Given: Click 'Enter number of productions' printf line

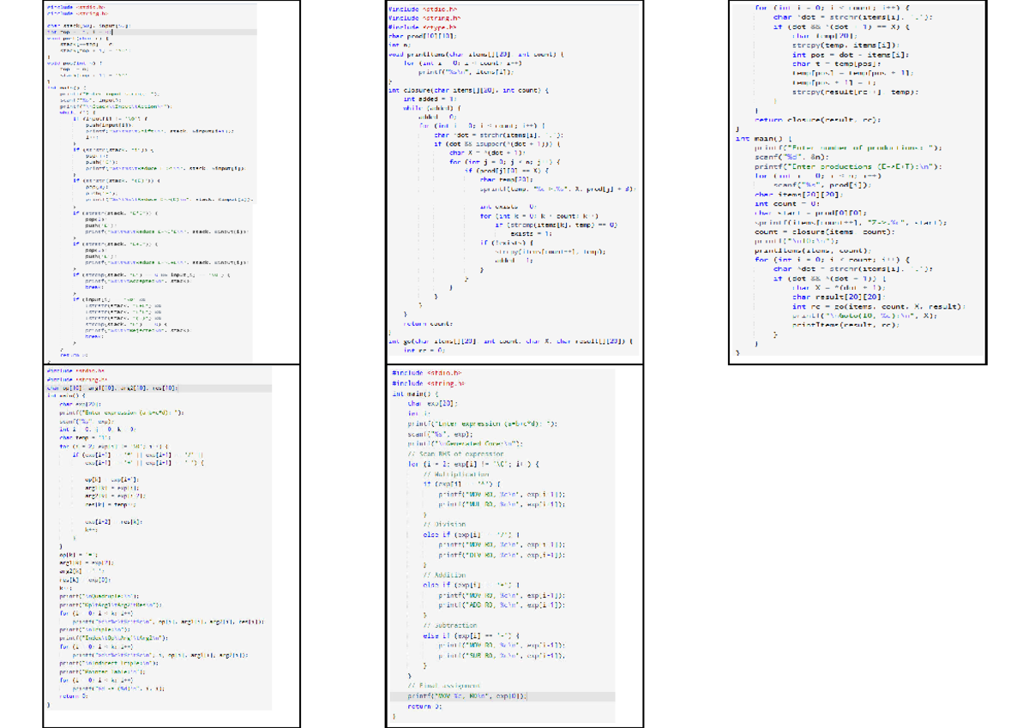Looking at the screenshot, I should [849, 147].
